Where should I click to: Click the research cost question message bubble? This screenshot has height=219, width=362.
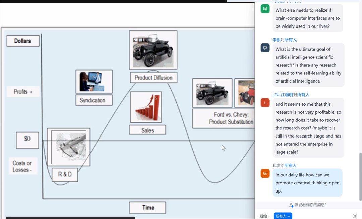tap(308, 128)
